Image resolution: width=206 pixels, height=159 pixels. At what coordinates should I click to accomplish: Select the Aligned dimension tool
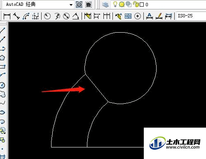click(x=16, y=16)
